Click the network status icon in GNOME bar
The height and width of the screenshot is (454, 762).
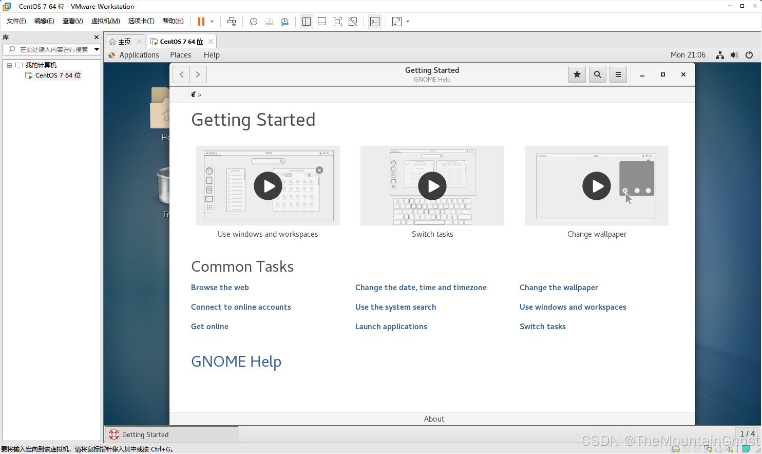coord(720,55)
